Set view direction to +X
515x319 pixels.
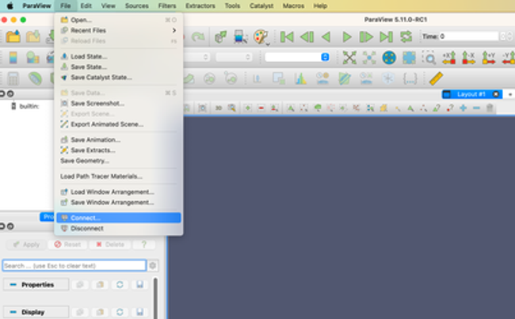(x=448, y=58)
